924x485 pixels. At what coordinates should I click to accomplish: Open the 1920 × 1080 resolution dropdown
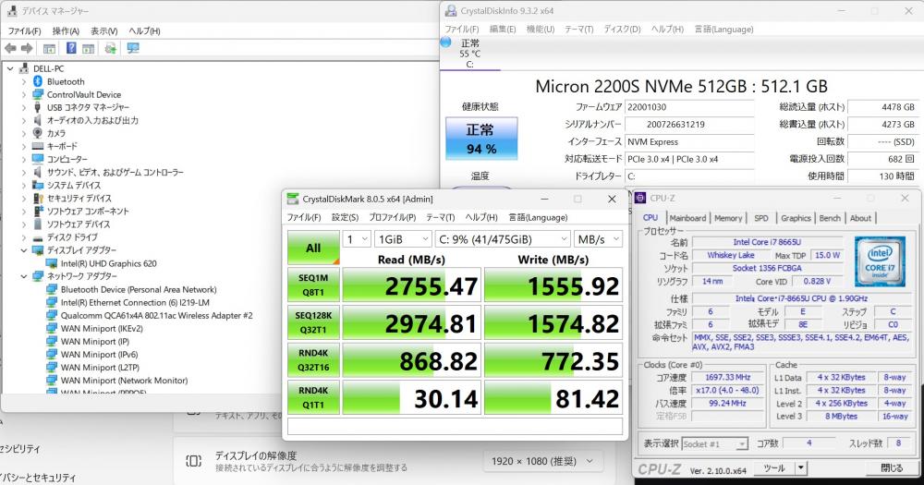(x=542, y=461)
